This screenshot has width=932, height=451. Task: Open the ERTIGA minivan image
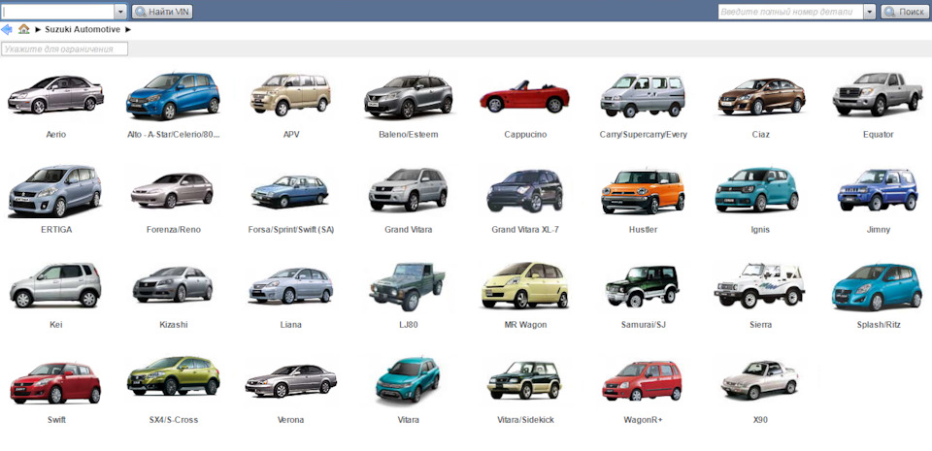coord(55,190)
